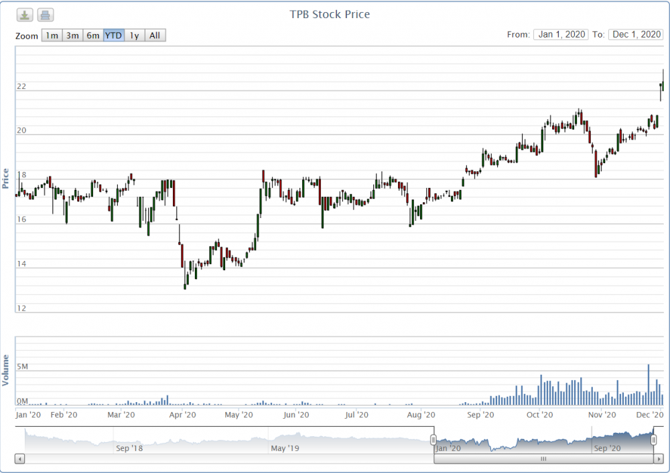This screenshot has width=670, height=473.
Task: Click the navigator left range handle
Action: click(x=433, y=440)
